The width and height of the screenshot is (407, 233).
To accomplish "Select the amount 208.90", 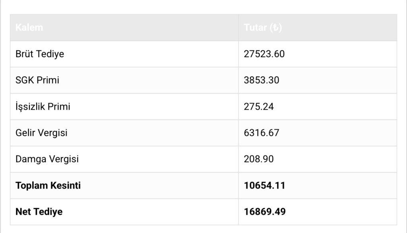I will tap(259, 159).
